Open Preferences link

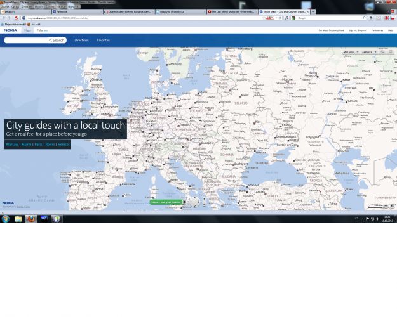377,30
